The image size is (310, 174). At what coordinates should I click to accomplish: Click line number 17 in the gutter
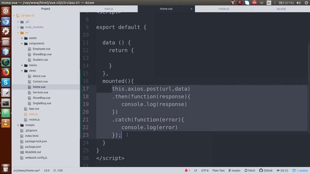[86, 89]
